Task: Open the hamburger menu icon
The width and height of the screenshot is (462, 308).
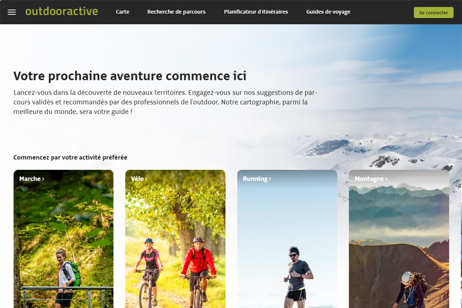Action: tap(12, 12)
